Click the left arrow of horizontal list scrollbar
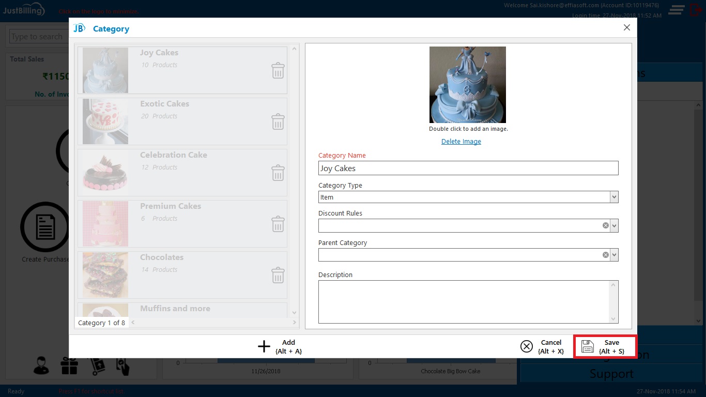This screenshot has height=397, width=706. [x=132, y=323]
